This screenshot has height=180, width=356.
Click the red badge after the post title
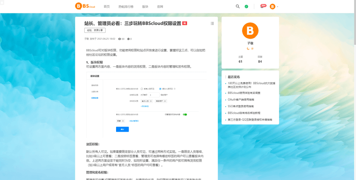pos(184,23)
